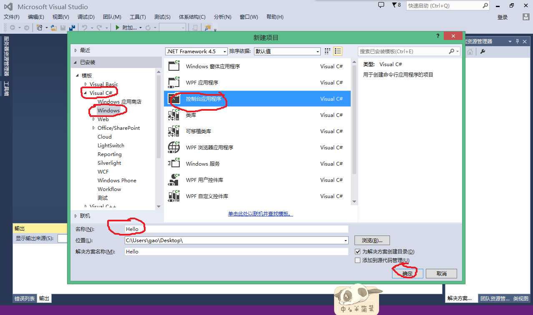The image size is (533, 315).
Task: Open the 调试(D) menu
Action: (x=86, y=17)
